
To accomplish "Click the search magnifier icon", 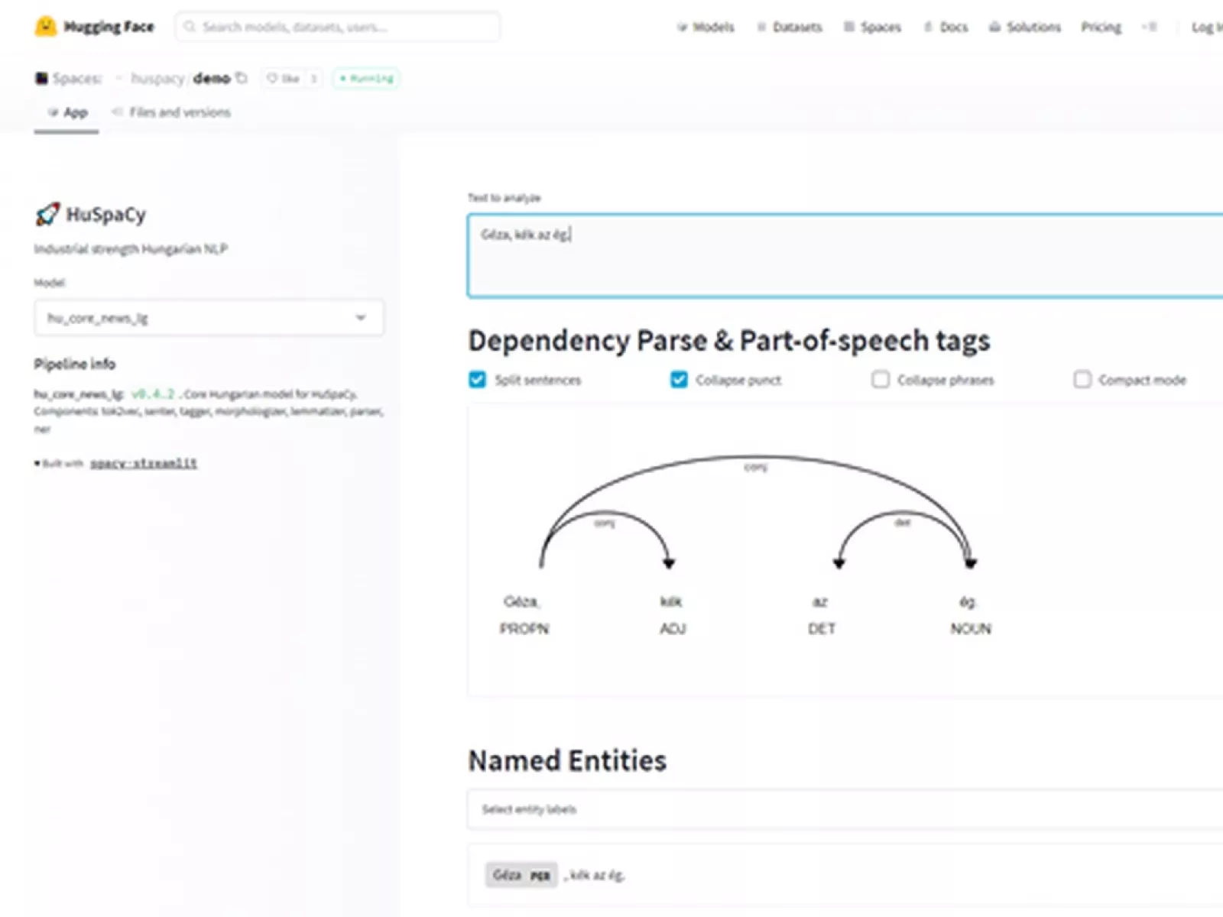I will 190,27.
